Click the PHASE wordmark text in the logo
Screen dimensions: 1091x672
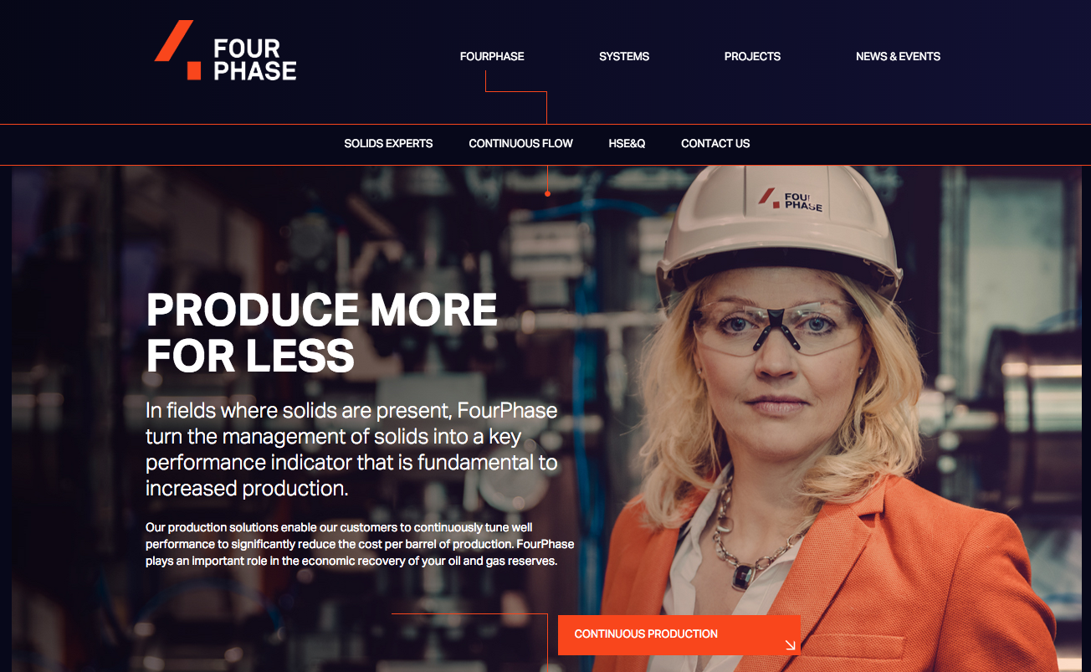[x=254, y=71]
